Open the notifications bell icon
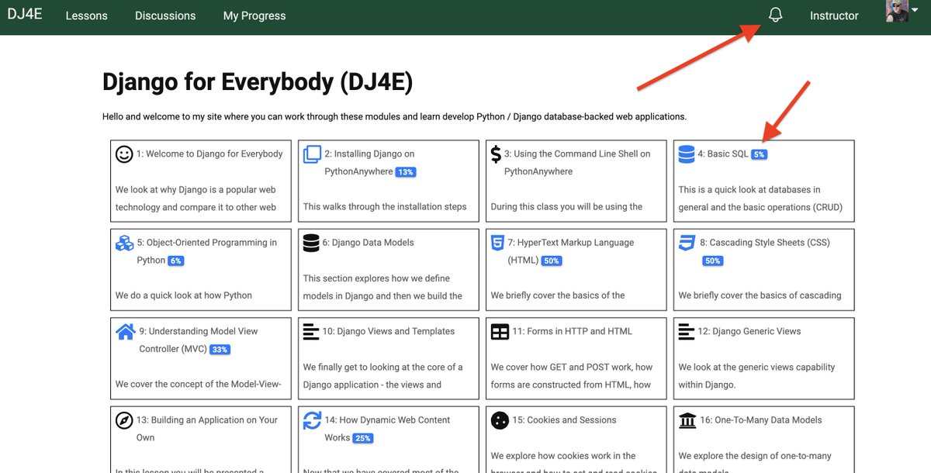Image resolution: width=931 pixels, height=473 pixels. 774,16
